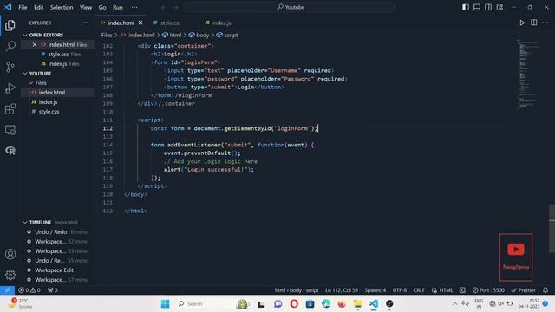Go forward with navigation arrow

point(175,7)
